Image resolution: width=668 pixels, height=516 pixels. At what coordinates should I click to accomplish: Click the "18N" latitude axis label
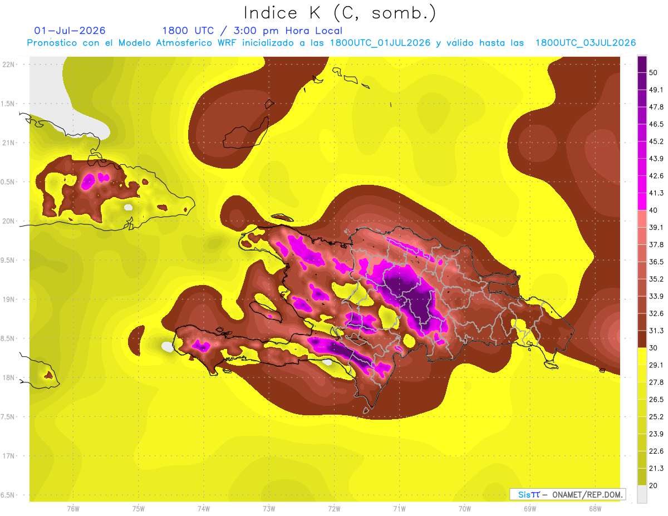click(x=8, y=377)
